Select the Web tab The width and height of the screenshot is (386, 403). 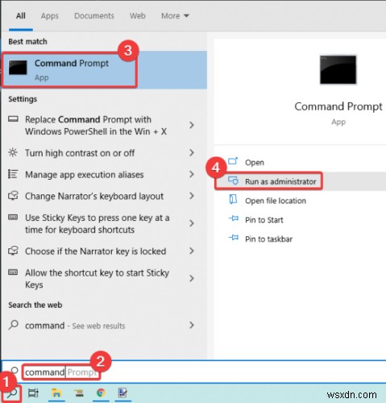click(138, 16)
